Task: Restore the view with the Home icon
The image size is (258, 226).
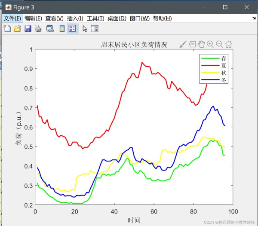Action: [x=229, y=44]
